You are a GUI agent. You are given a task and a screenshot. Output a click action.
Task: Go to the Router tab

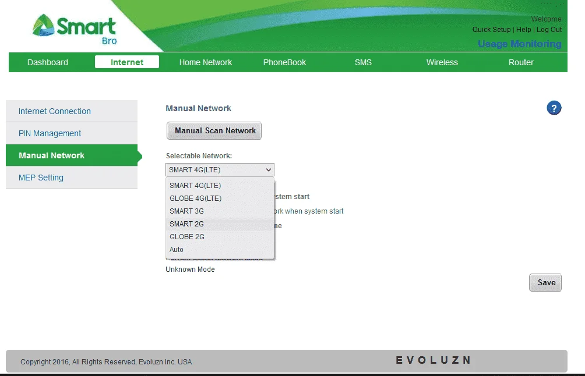tap(521, 62)
